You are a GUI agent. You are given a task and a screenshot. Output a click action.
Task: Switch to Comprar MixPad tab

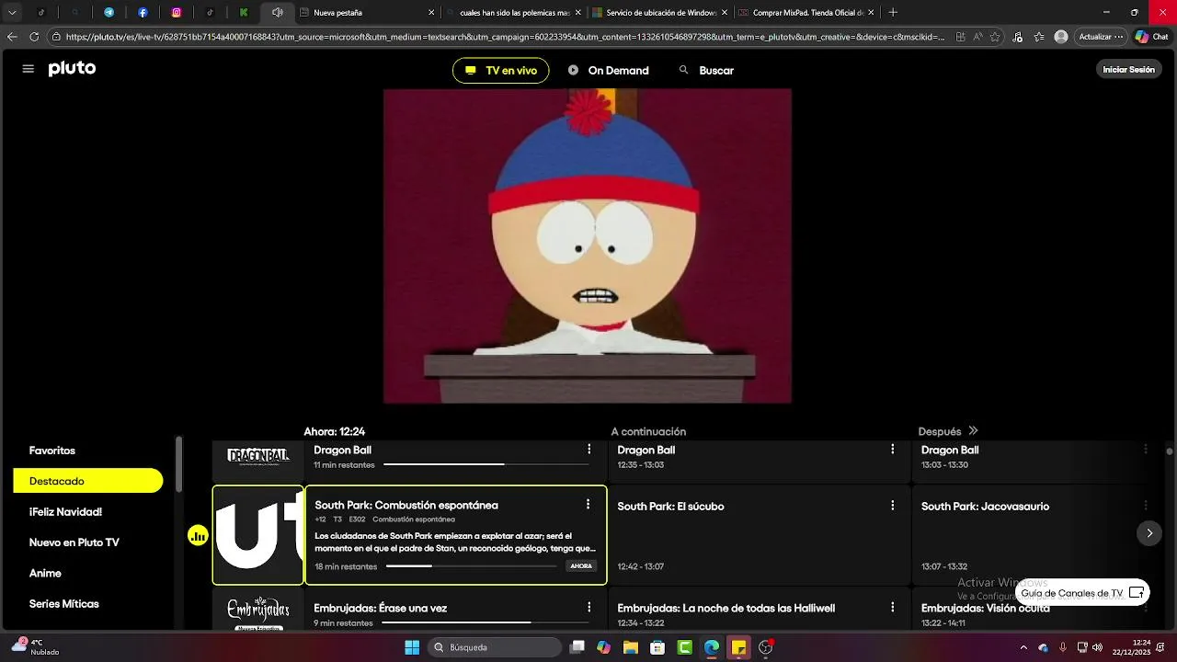[806, 13]
